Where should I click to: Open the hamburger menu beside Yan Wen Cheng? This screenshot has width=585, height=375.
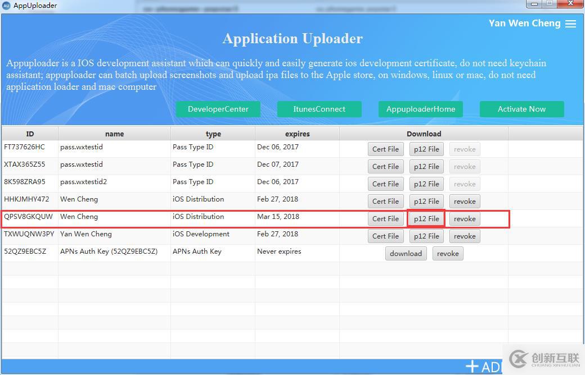(x=570, y=24)
